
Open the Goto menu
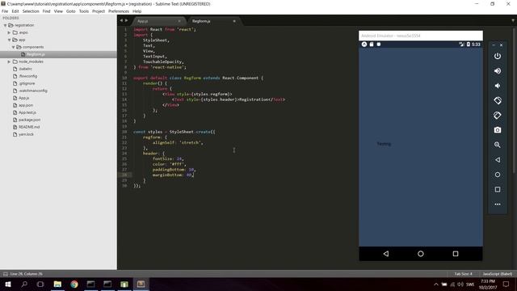[x=71, y=11]
